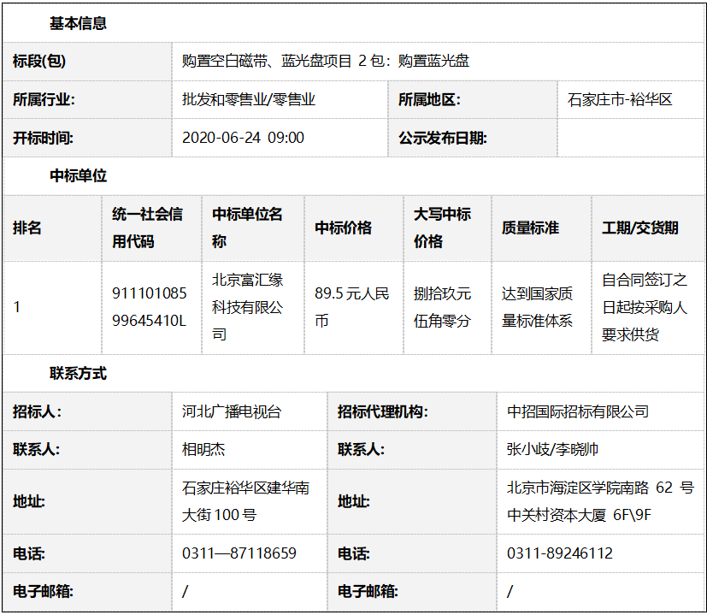Click the right 电子邮箱 label
707x615 pixels.
368,592
